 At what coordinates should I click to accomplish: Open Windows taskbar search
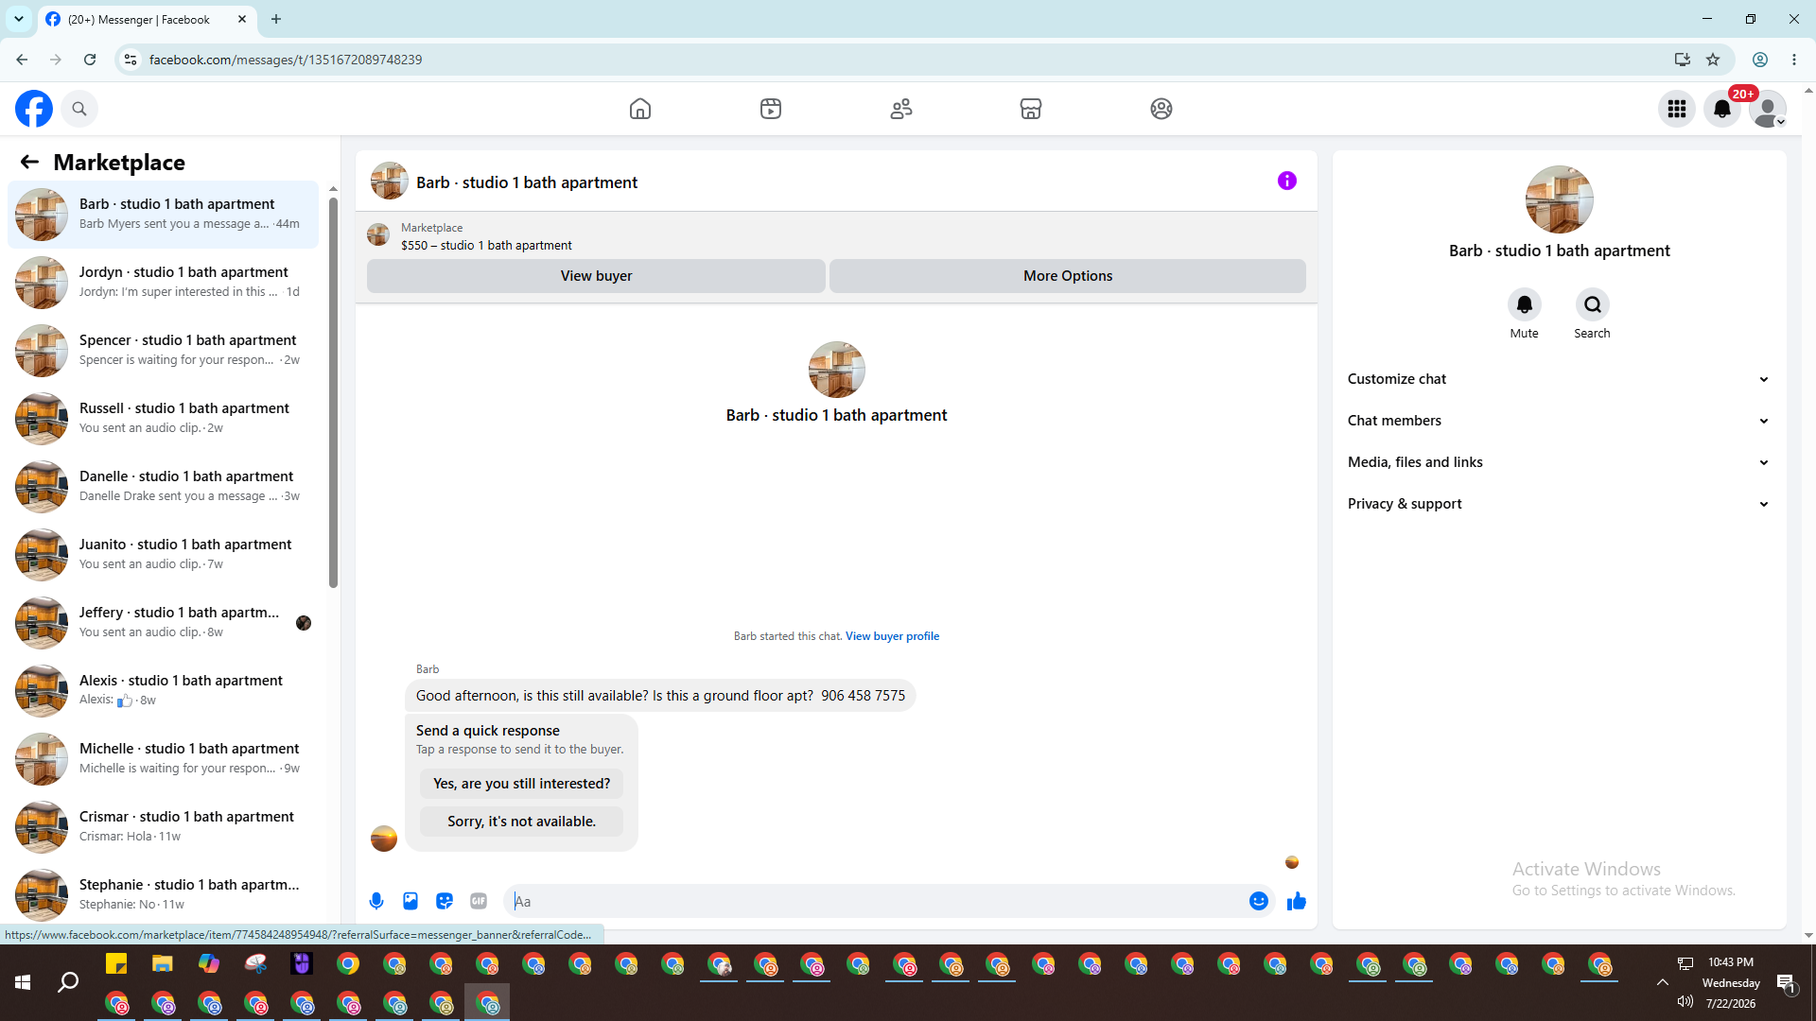[68, 983]
